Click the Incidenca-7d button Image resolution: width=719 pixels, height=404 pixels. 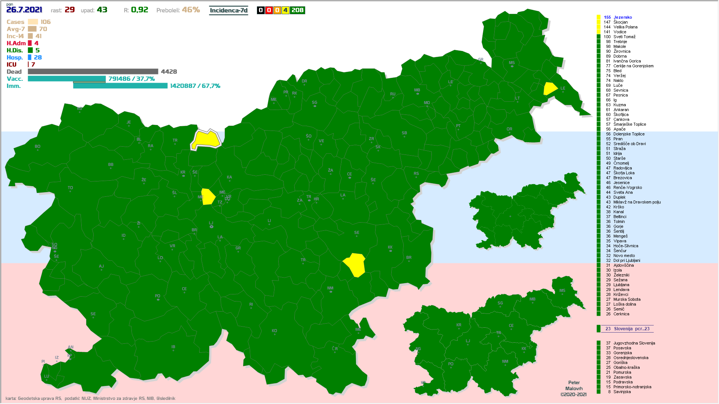[x=228, y=10]
